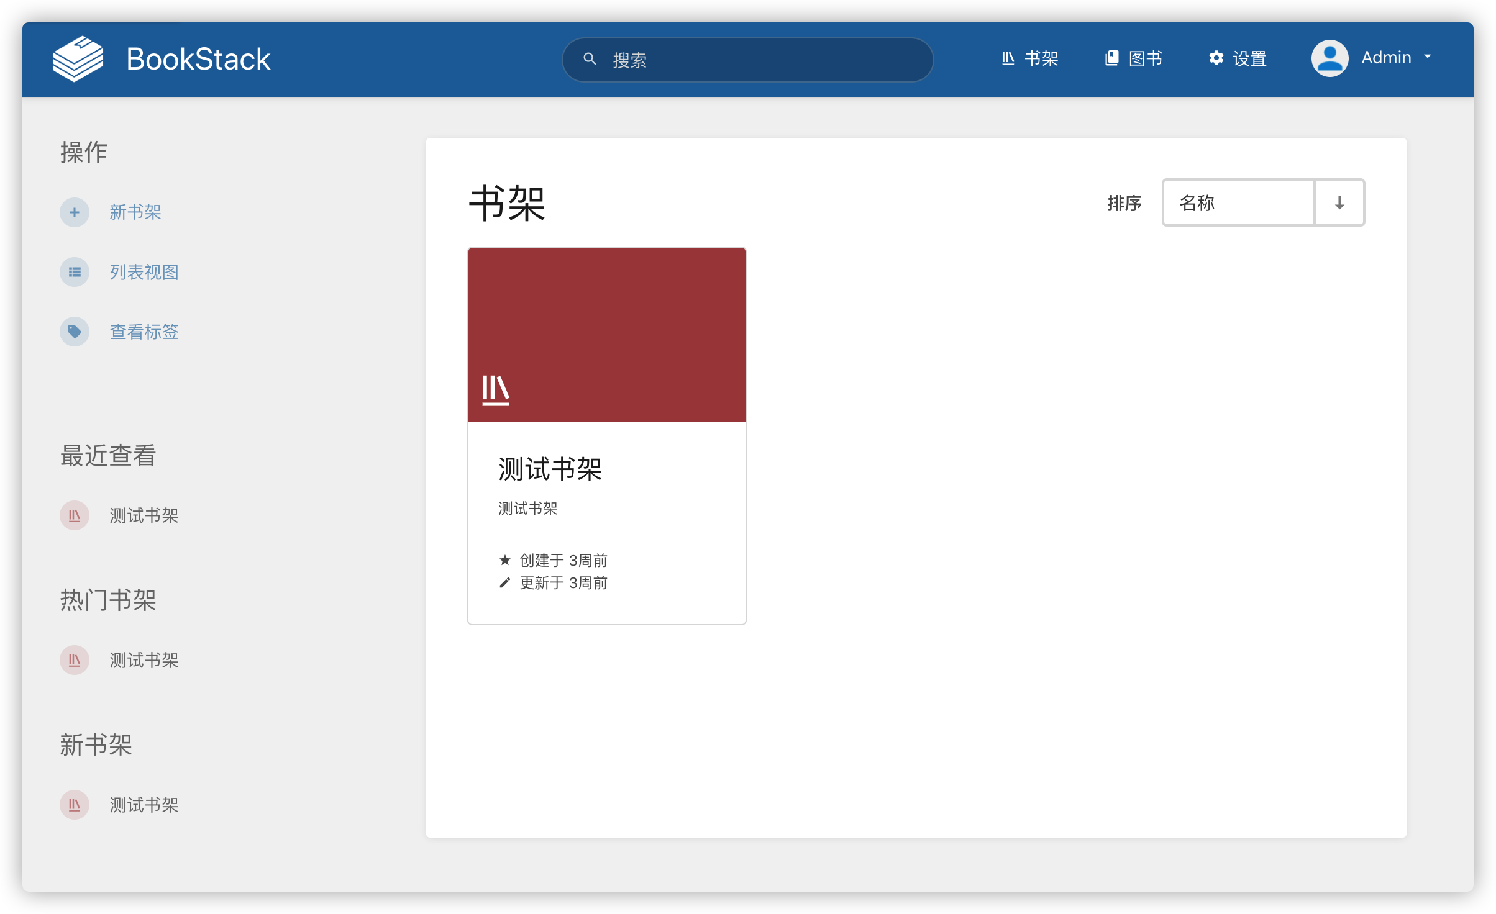The image size is (1496, 914).
Task: Click the white shelf icon on the red card cover
Action: pos(495,389)
